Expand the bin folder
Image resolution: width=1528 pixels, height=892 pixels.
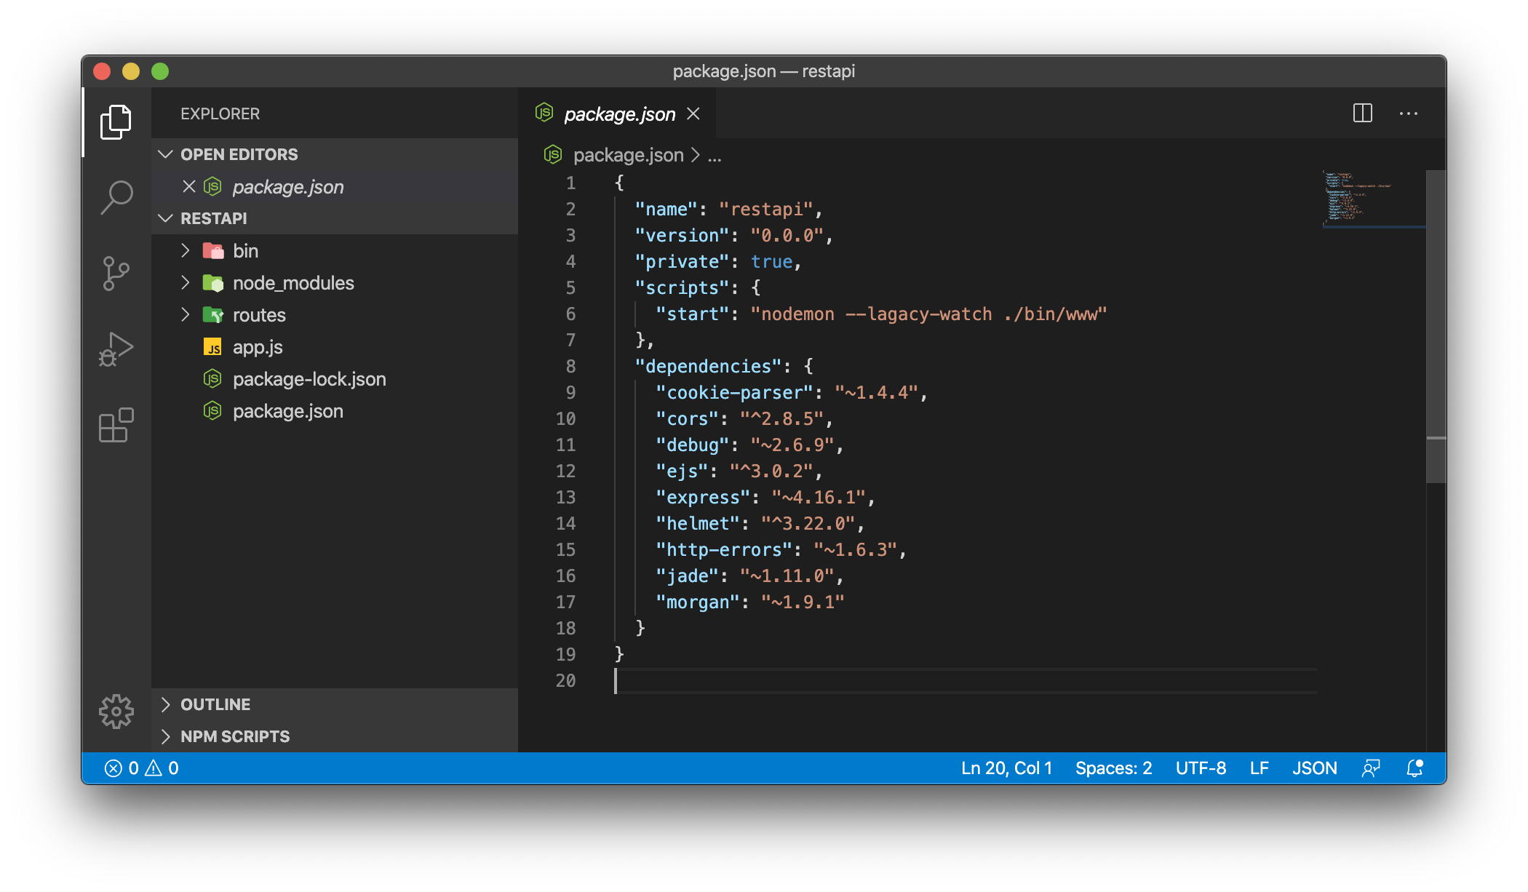tap(244, 251)
